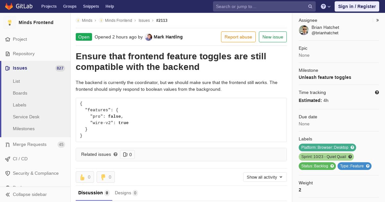Open the Show all activity dropdown

tap(265, 177)
